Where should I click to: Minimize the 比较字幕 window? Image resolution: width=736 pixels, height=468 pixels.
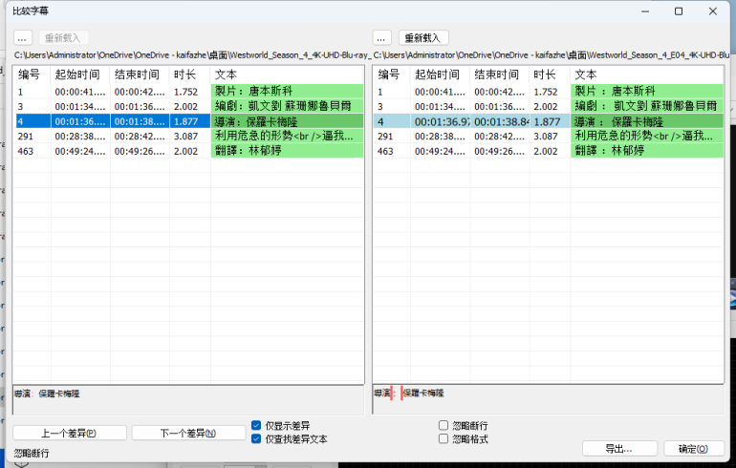pos(645,11)
